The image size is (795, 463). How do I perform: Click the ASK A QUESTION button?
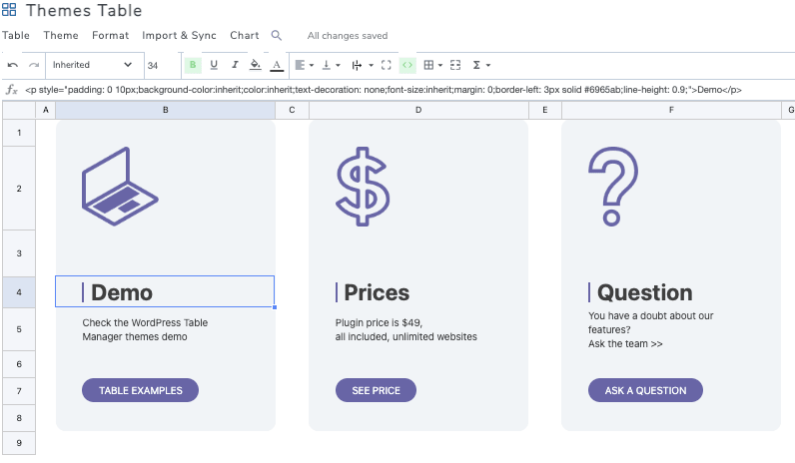(x=645, y=390)
